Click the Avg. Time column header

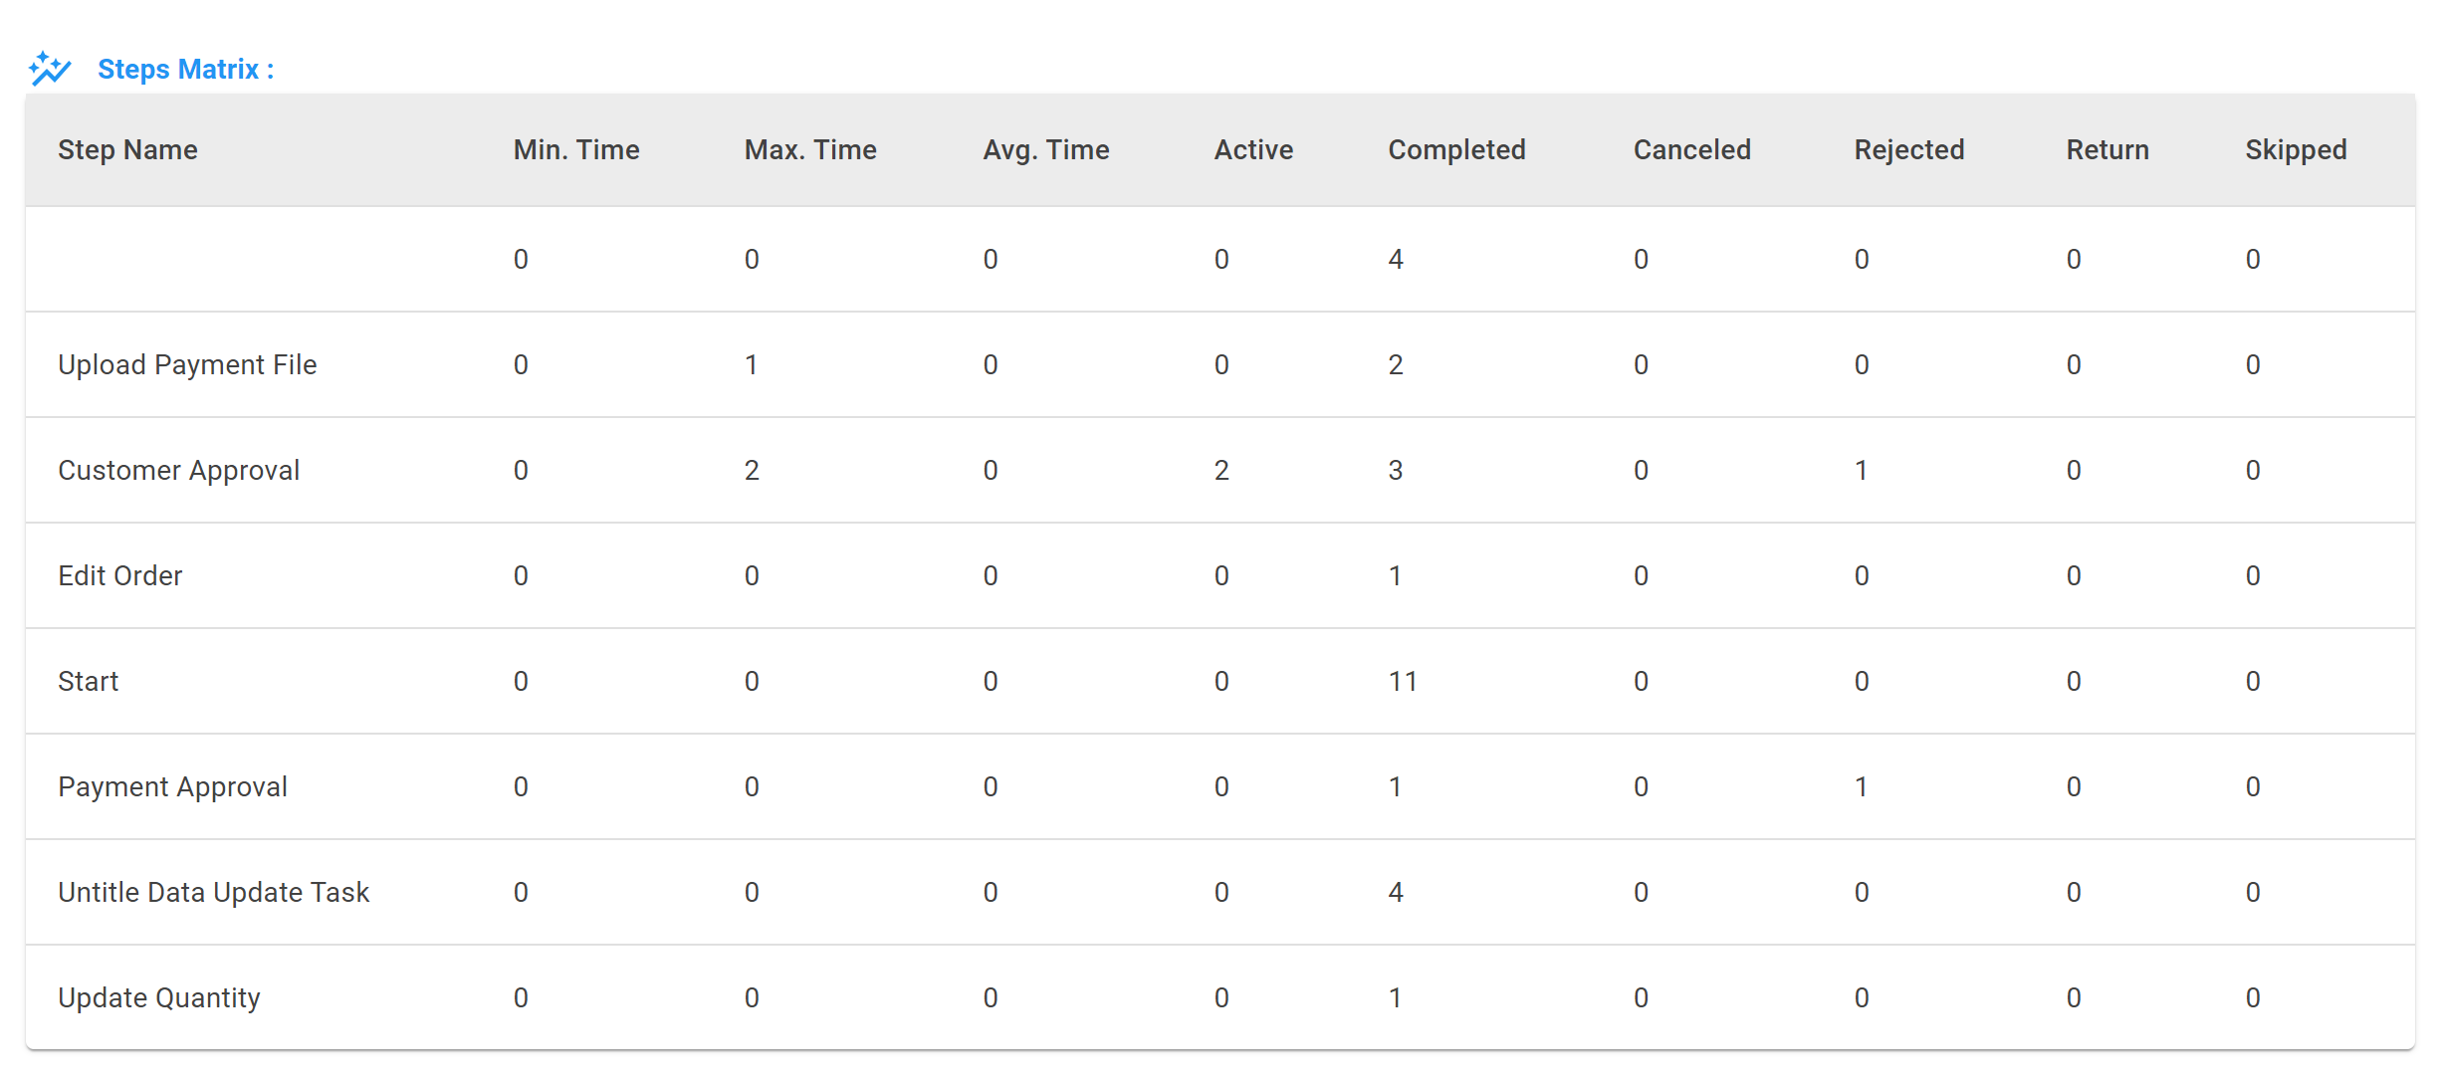coord(1046,150)
